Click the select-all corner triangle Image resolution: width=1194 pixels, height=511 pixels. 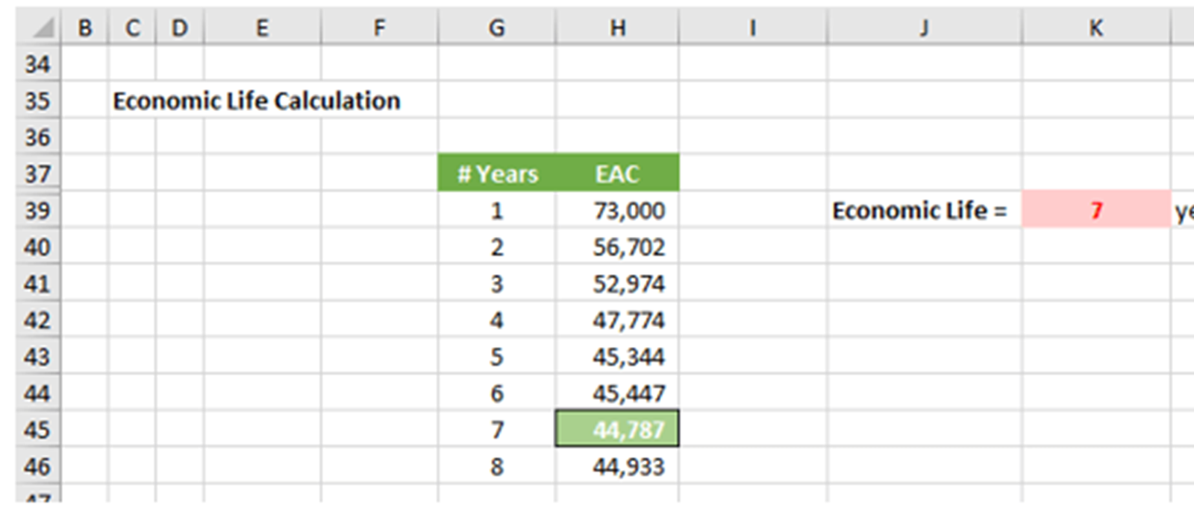click(x=43, y=28)
